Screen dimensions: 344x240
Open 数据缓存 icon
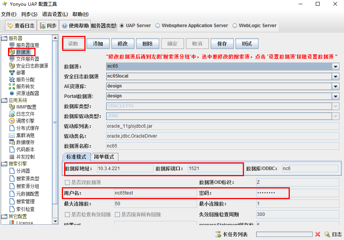pyautogui.click(x=12, y=142)
